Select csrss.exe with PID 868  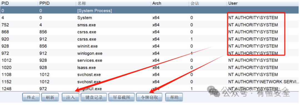coord(87,32)
